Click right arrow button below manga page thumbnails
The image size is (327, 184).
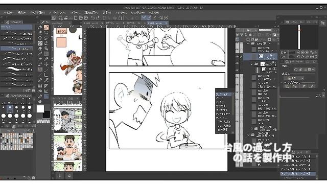pos(69,176)
